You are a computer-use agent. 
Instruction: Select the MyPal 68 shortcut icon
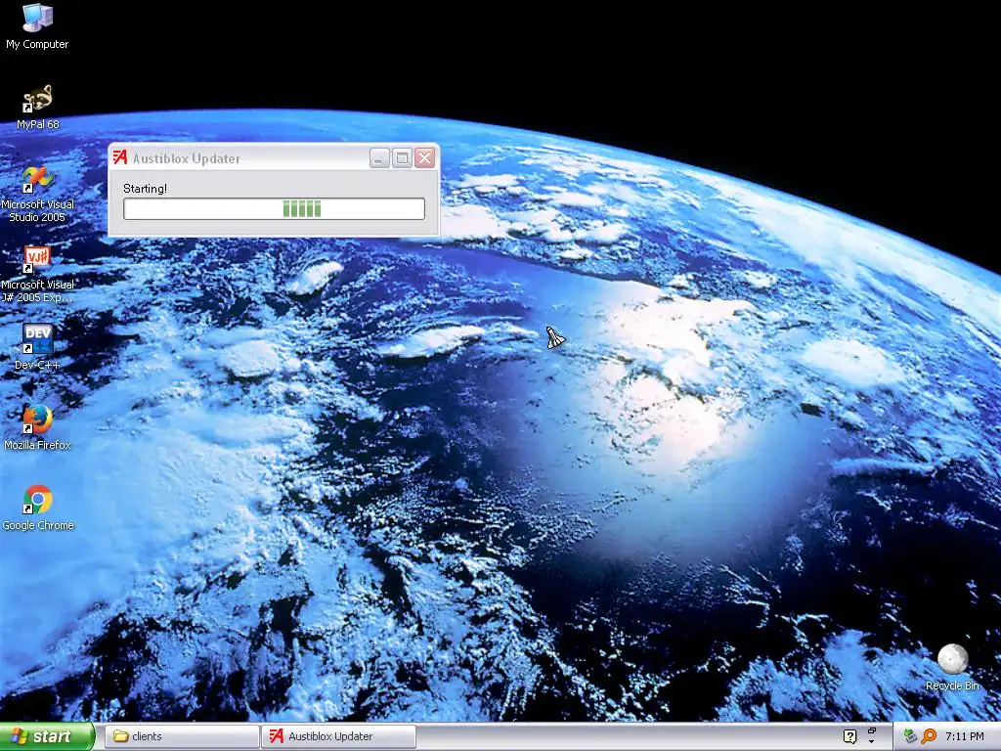[37, 107]
